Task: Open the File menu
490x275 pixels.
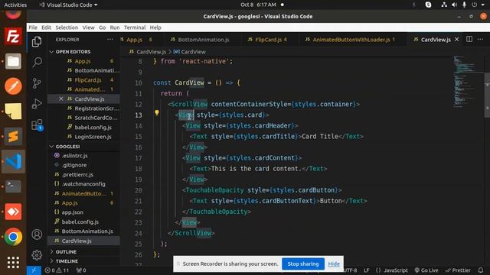Action: pos(33,27)
